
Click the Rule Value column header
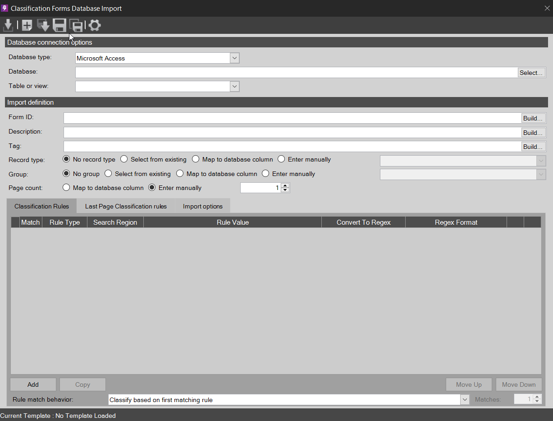233,222
